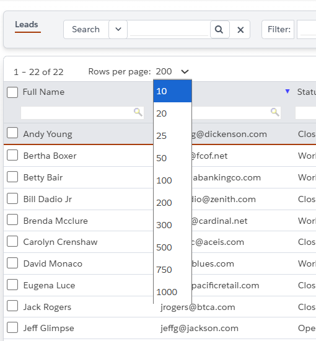Click the Full Name column header
The height and width of the screenshot is (341, 316).
pyautogui.click(x=43, y=92)
